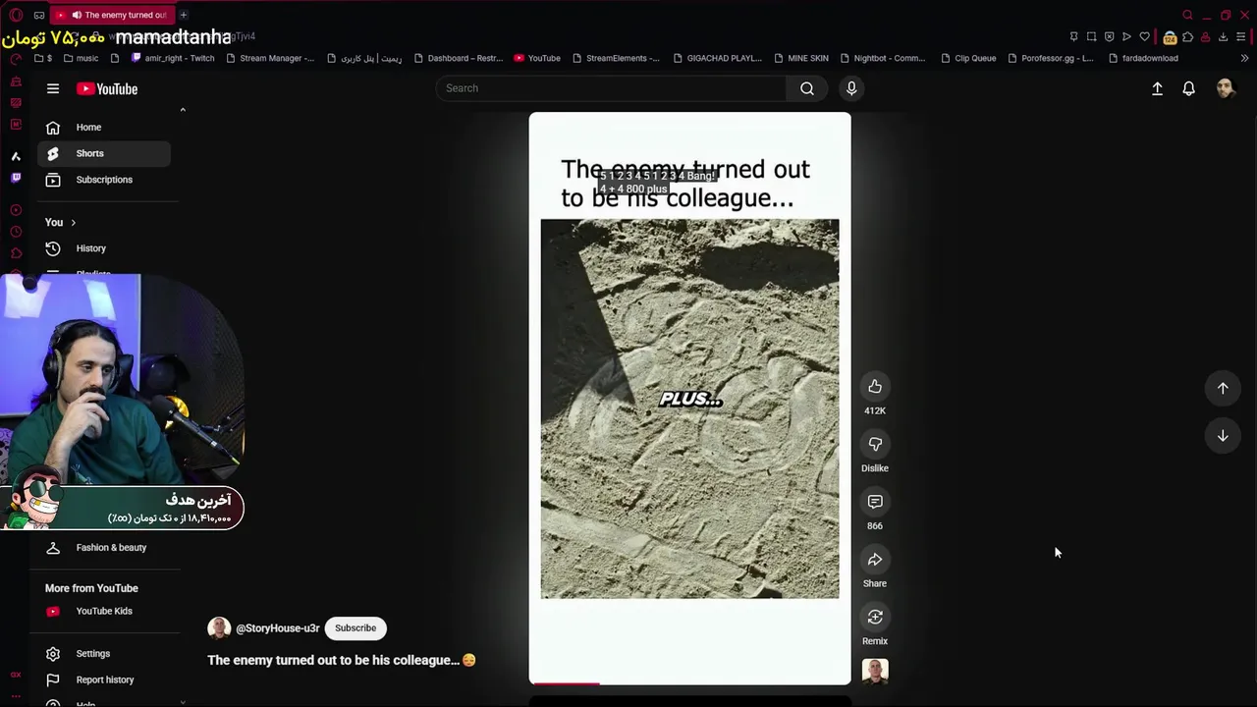The width and height of the screenshot is (1257, 707).
Task: Open the snapshot capture icon
Action: 1091,37
